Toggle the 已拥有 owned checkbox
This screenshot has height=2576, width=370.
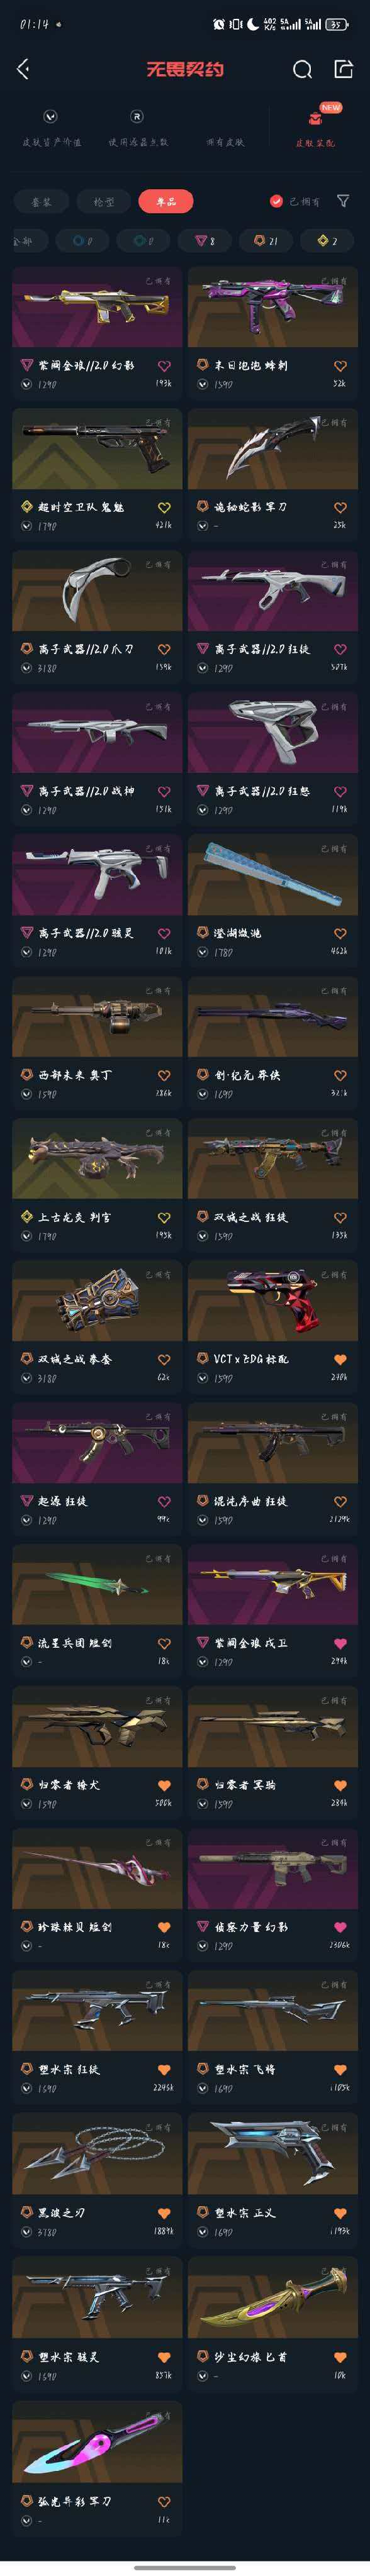tap(276, 201)
